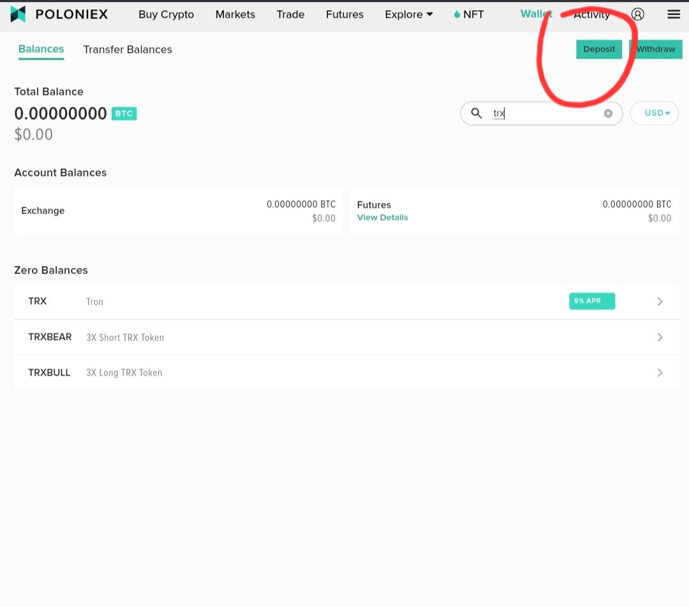
Task: Open the Activity menu item
Action: [x=591, y=15]
